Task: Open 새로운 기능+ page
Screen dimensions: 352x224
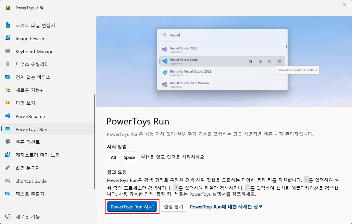Action: [48, 90]
